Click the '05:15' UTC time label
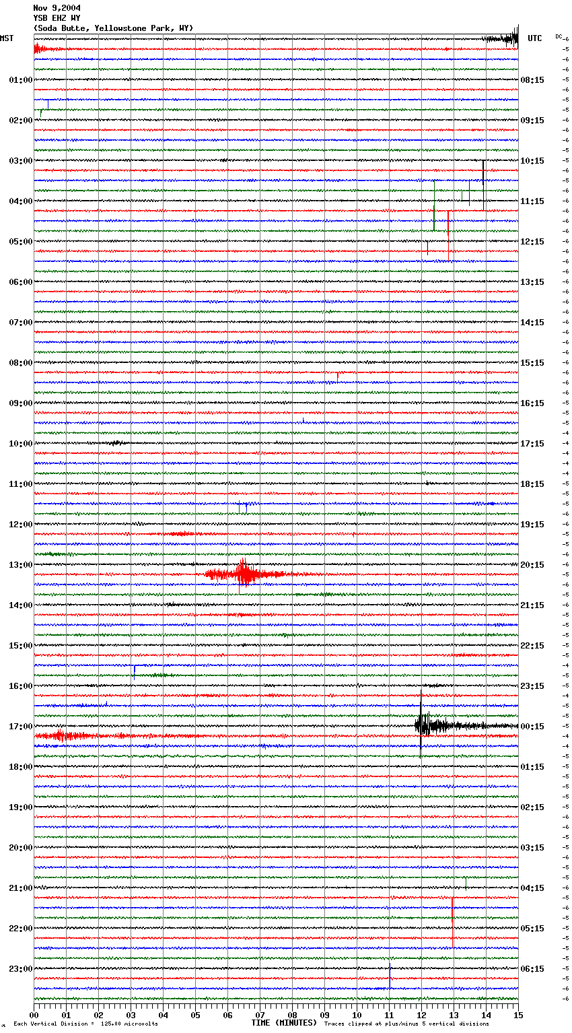 coord(532,929)
